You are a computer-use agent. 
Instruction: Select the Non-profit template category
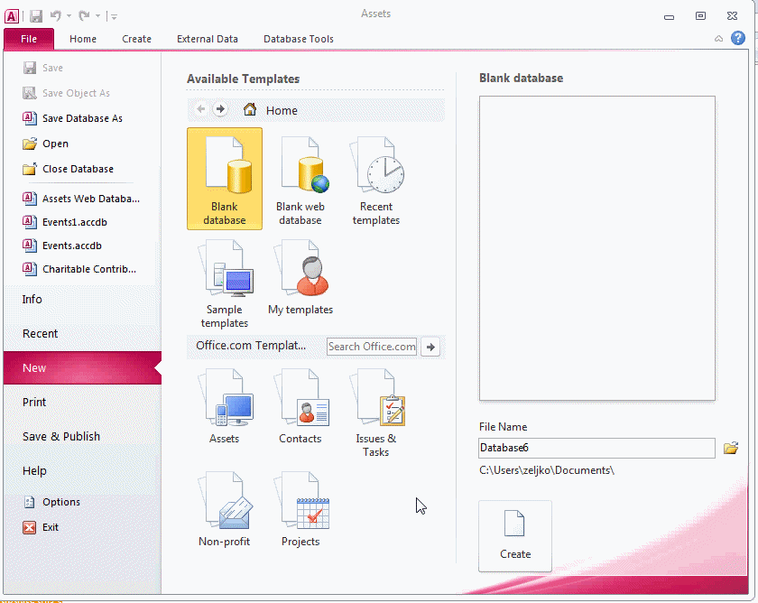[225, 509]
